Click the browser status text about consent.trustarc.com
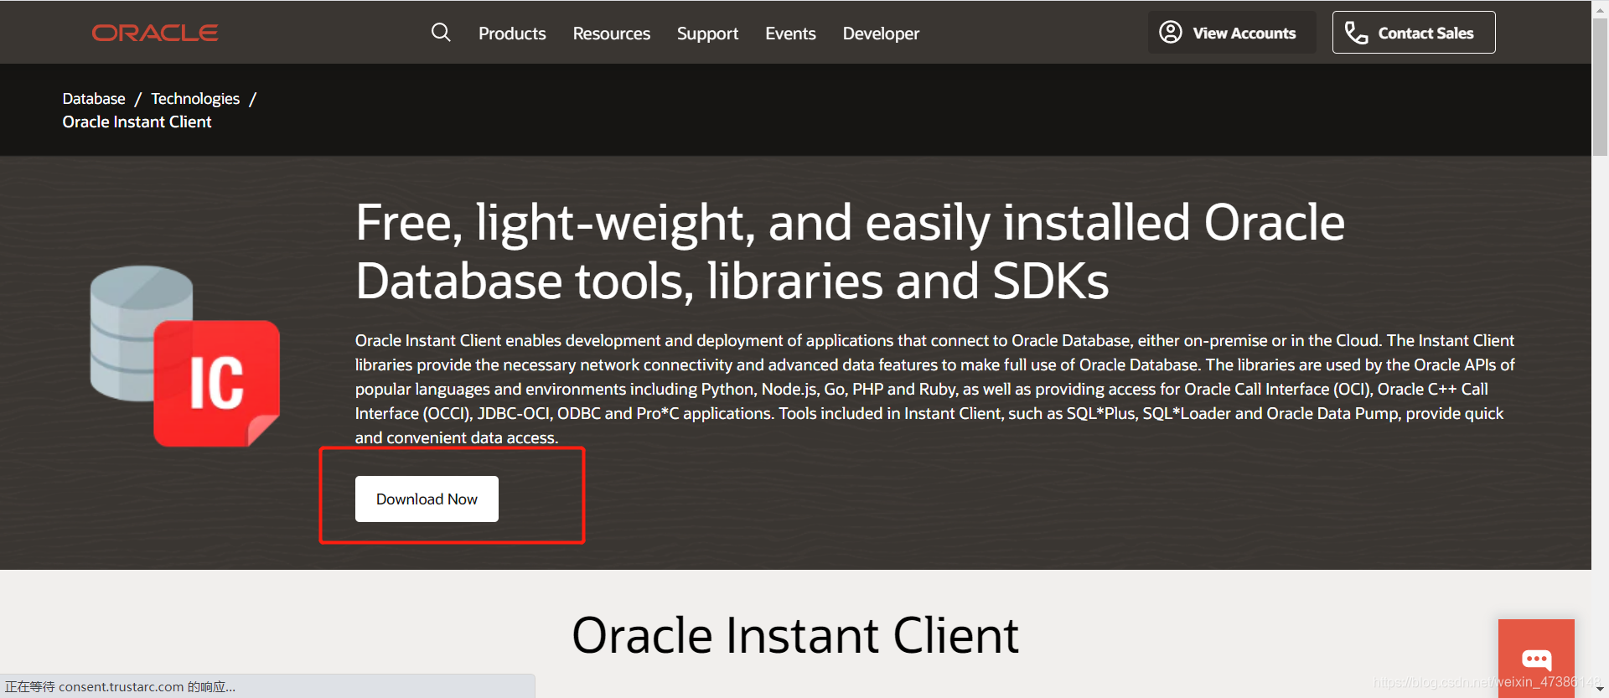This screenshot has height=698, width=1609. tap(120, 687)
